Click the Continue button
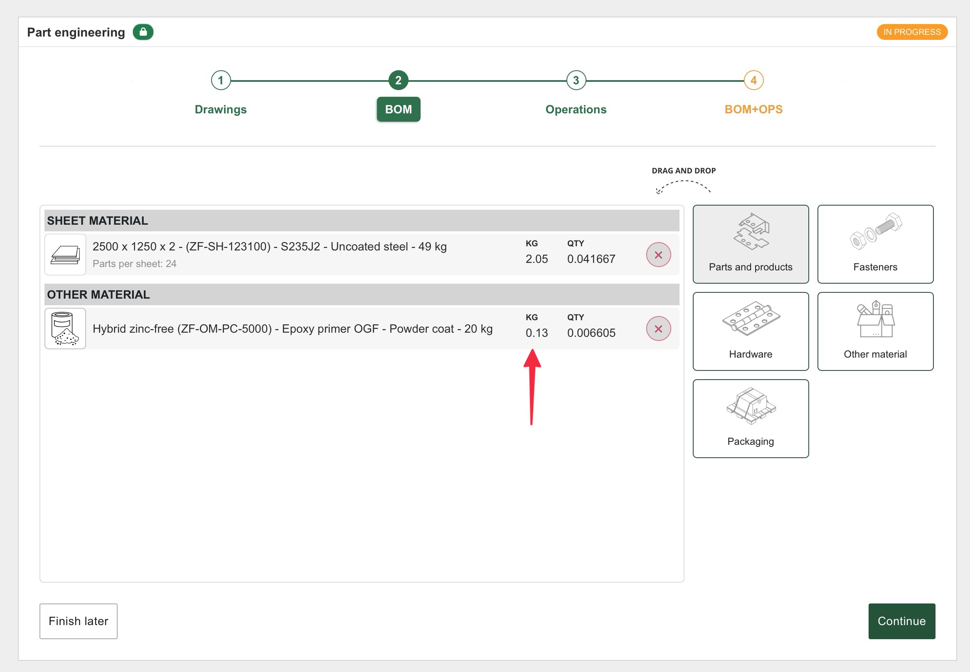 pos(901,620)
